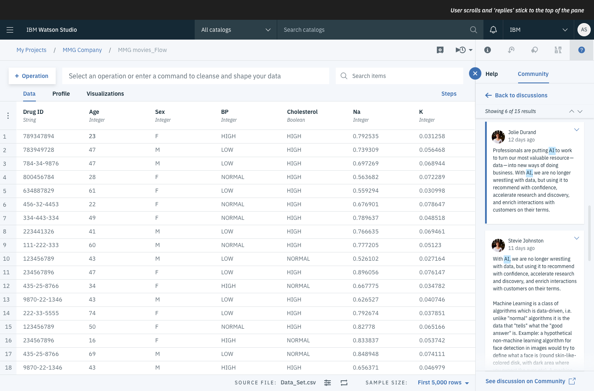Switch to the Profile tab
The width and height of the screenshot is (594, 391).
[x=61, y=94]
